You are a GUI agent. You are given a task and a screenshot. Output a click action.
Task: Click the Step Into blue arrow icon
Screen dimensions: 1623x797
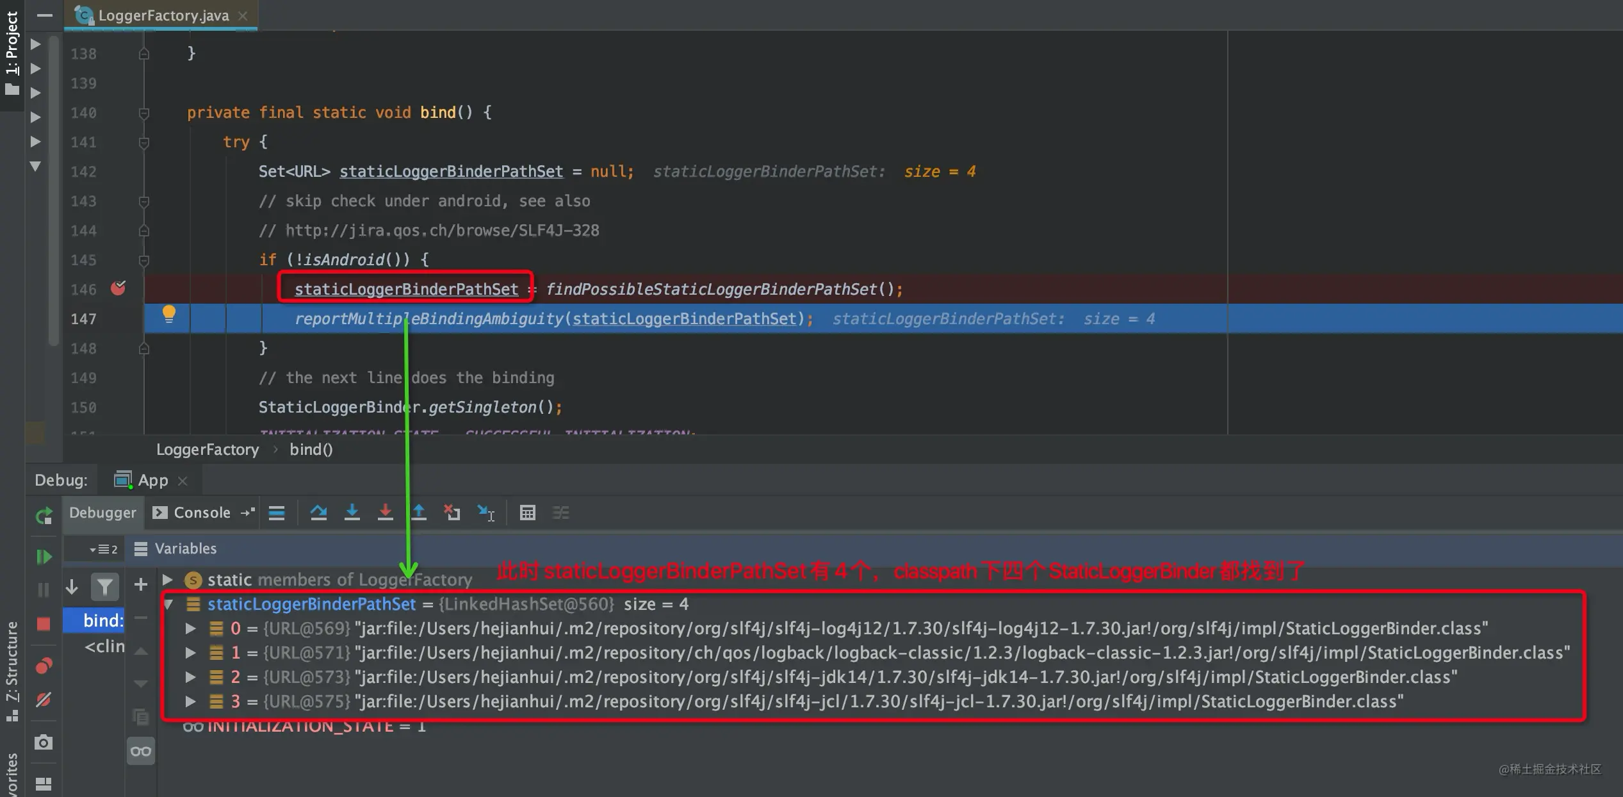tap(352, 513)
